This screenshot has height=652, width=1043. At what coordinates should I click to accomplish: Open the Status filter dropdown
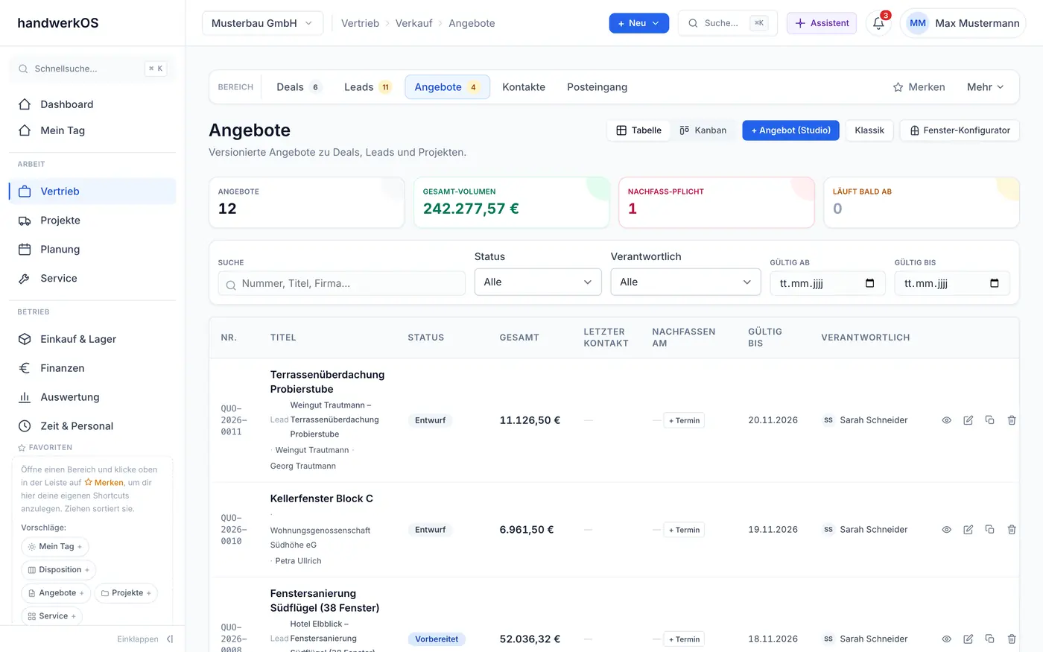538,282
